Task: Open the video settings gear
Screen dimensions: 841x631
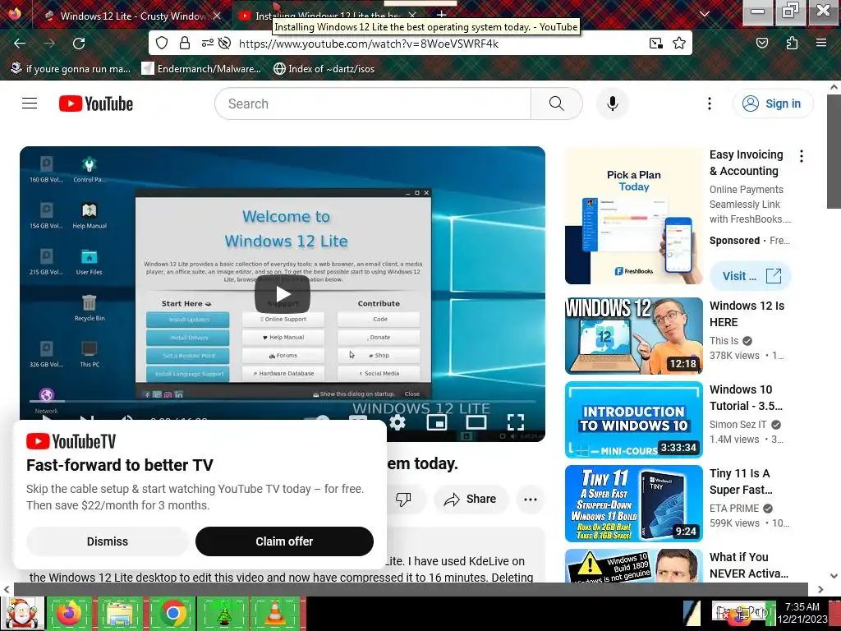Action: (x=397, y=423)
